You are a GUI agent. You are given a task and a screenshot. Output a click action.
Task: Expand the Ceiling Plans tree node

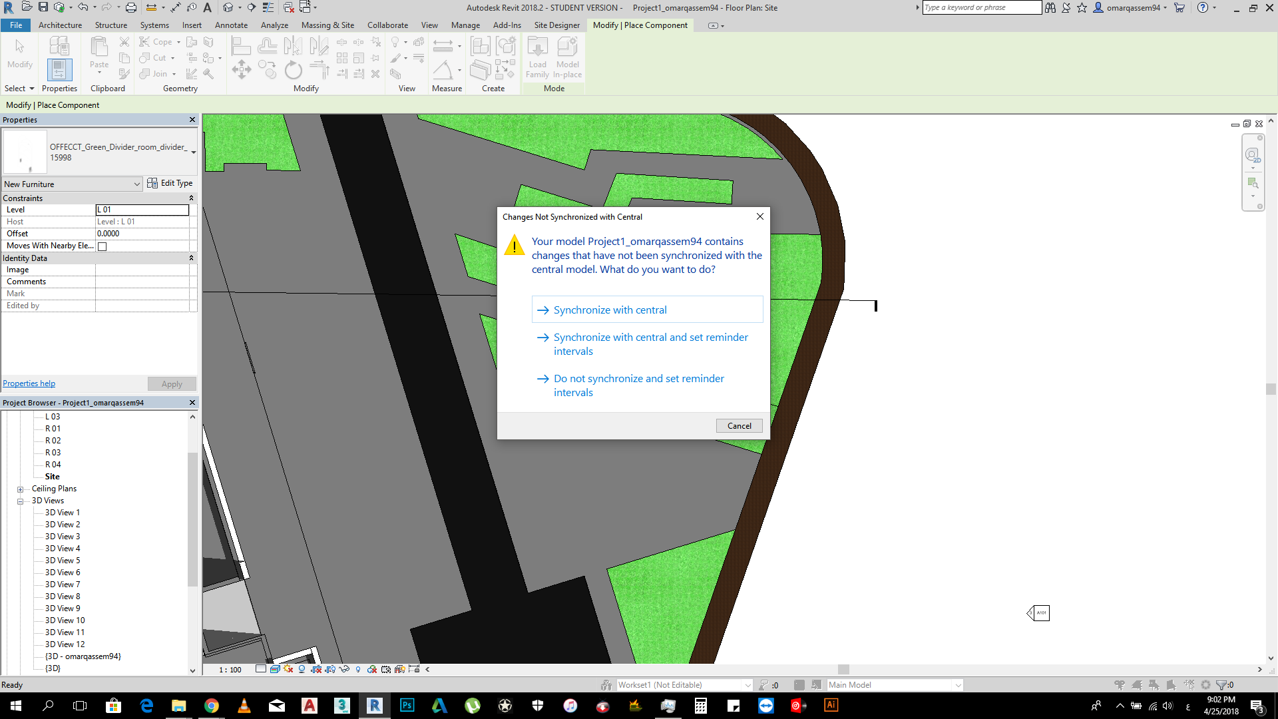click(x=20, y=489)
